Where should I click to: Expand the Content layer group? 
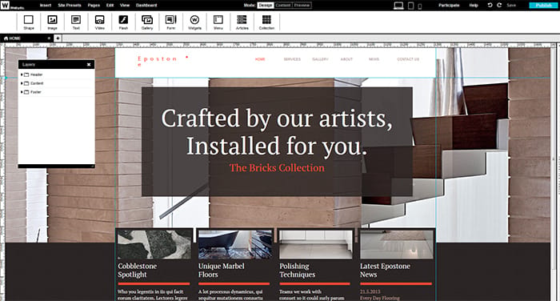coord(22,83)
